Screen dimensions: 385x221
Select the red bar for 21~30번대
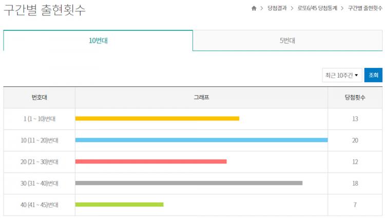coord(151,161)
